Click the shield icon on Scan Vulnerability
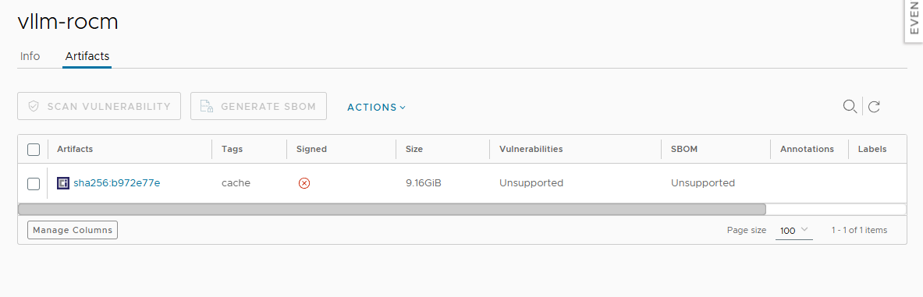The height and width of the screenshot is (297, 923). [x=34, y=107]
